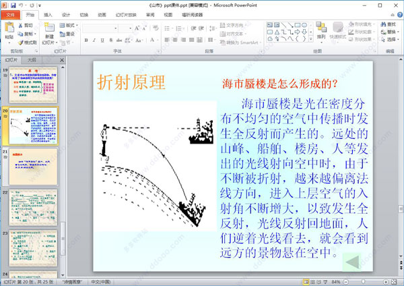Image resolution: width=404 pixels, height=286 pixels.
Task: Click Find with binoculars icon
Action: click(x=389, y=24)
